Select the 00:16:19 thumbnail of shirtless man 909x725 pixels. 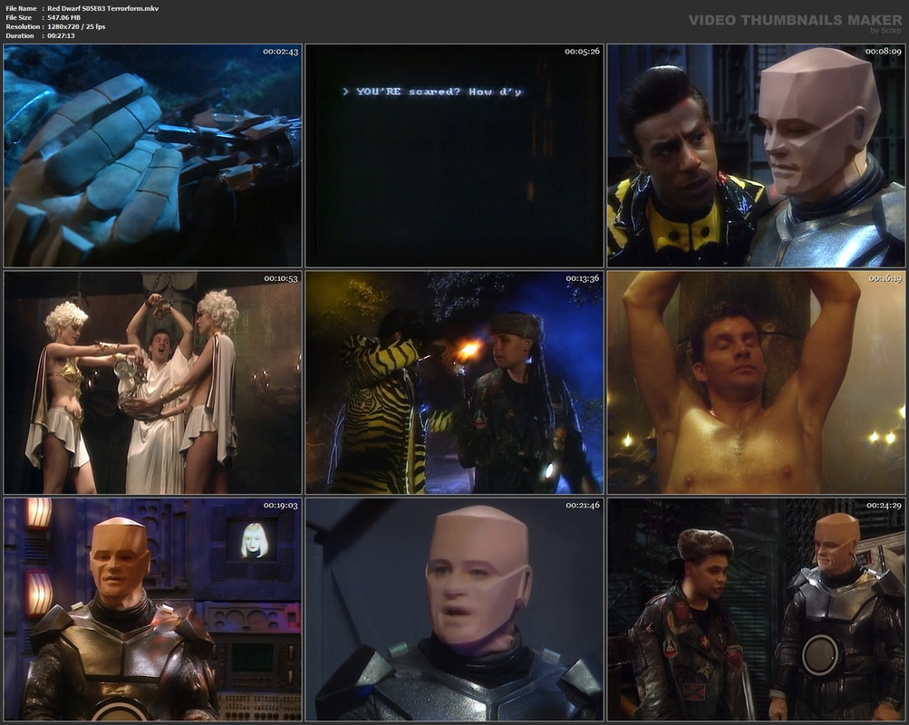(756, 383)
